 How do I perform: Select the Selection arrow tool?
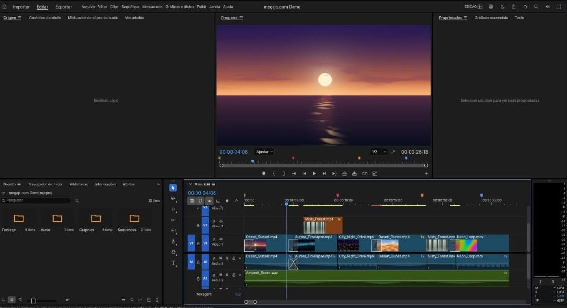point(173,188)
